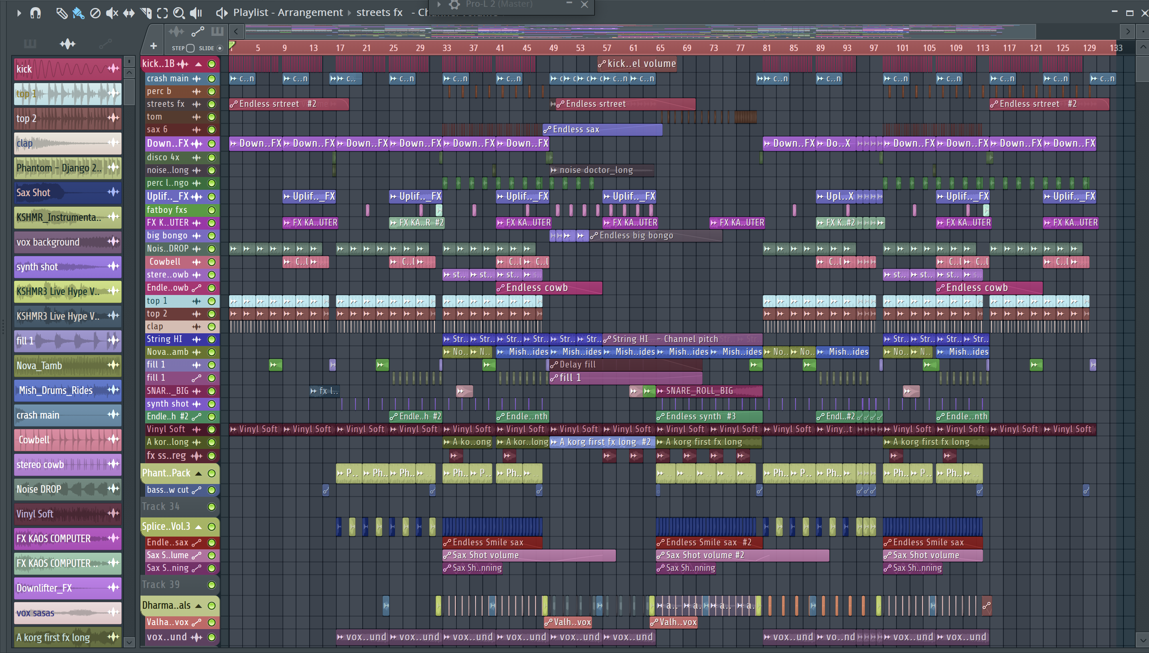This screenshot has width=1149, height=653.
Task: Mute the Down..FX track
Action: point(211,144)
